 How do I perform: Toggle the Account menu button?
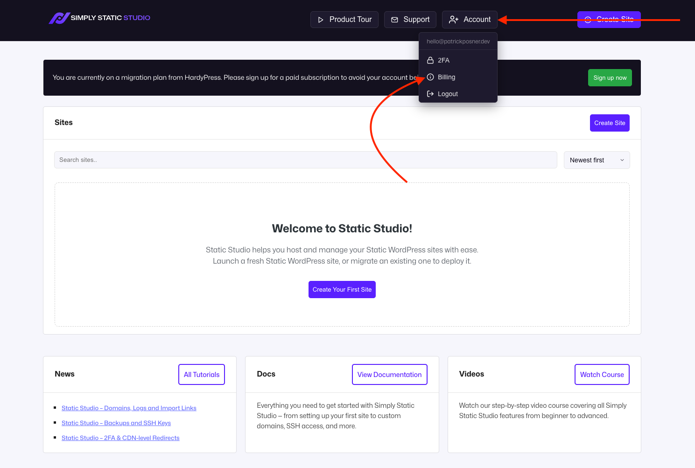point(470,20)
